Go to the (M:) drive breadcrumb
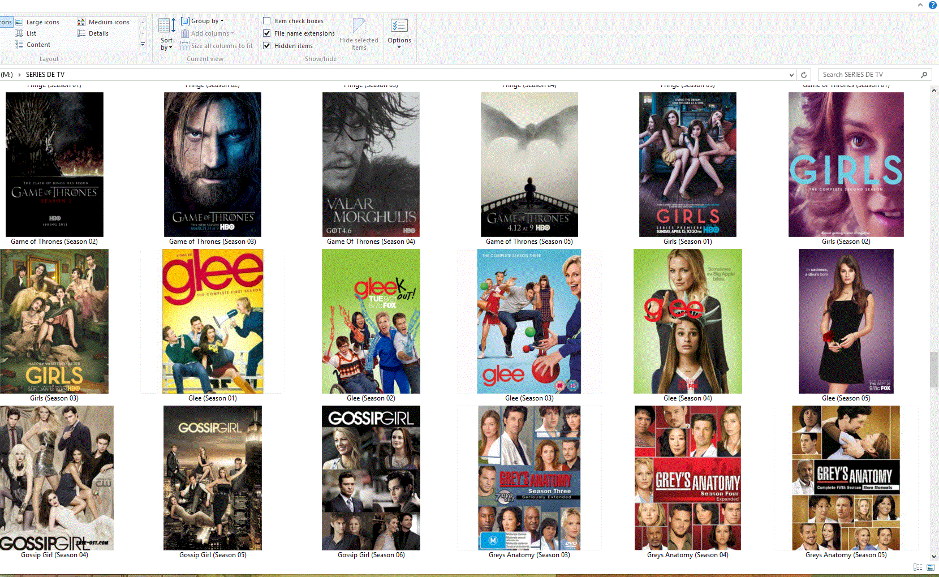 pos(7,75)
